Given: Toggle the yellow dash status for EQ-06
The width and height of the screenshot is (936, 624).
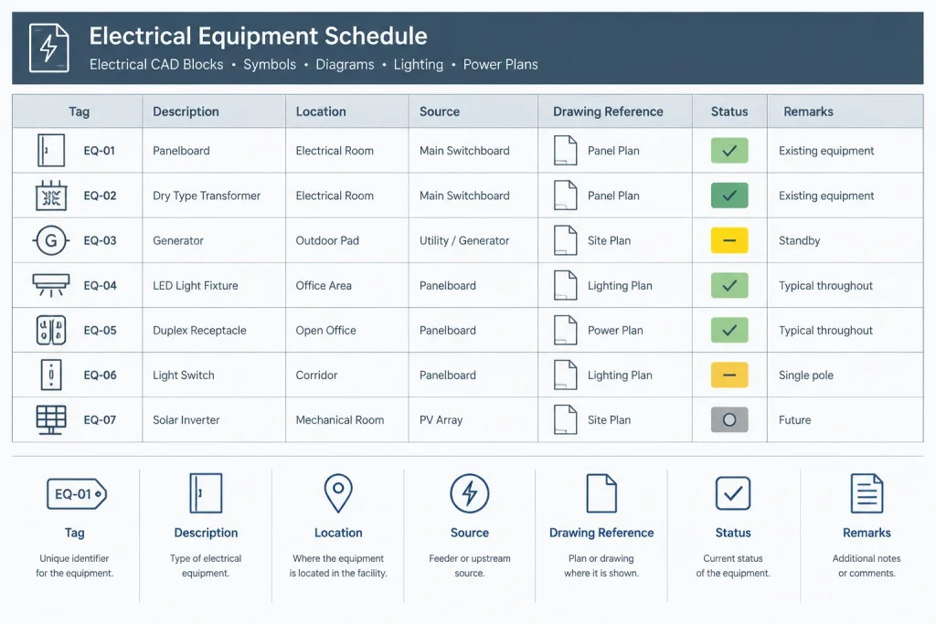Looking at the screenshot, I should point(729,375).
